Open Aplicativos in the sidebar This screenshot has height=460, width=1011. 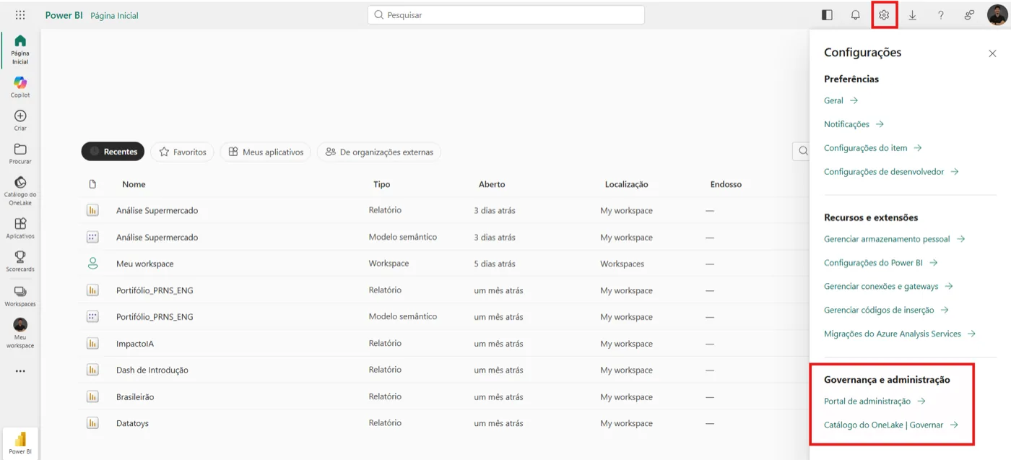pyautogui.click(x=20, y=228)
